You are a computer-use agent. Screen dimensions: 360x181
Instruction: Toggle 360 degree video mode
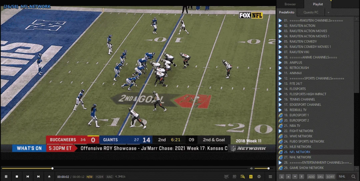pyautogui.click(x=226, y=176)
